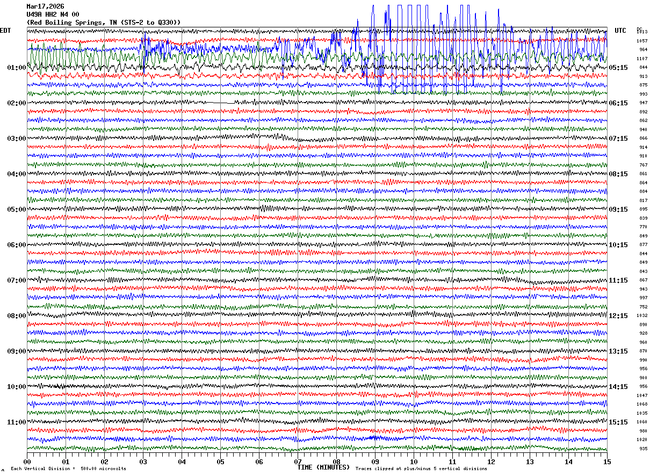Click the 07:15 UTC time label
650x476 pixels.
point(618,139)
